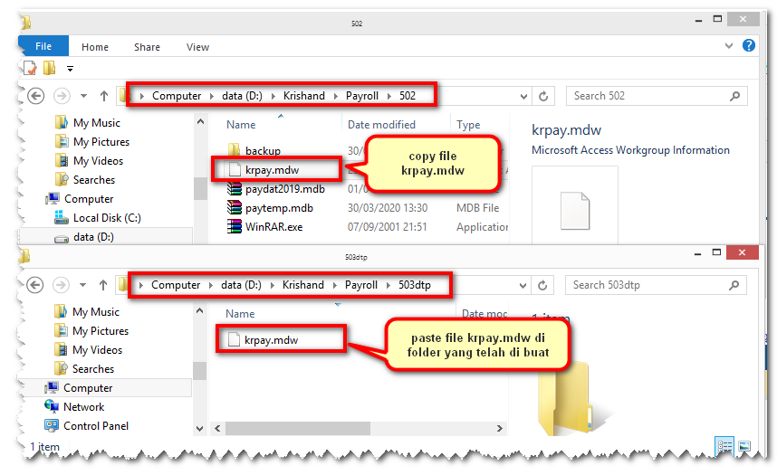
Task: Select the backup folder
Action: point(262,150)
